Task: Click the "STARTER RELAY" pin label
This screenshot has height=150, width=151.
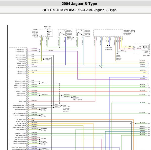Action: (x=21, y=129)
